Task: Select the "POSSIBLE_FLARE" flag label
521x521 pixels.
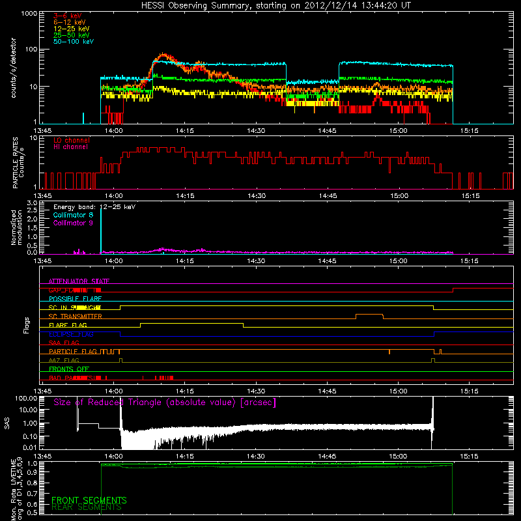Action: 75,299
